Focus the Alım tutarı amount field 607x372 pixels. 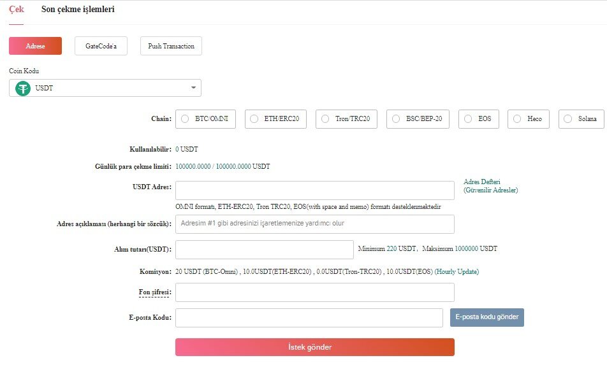click(x=264, y=249)
